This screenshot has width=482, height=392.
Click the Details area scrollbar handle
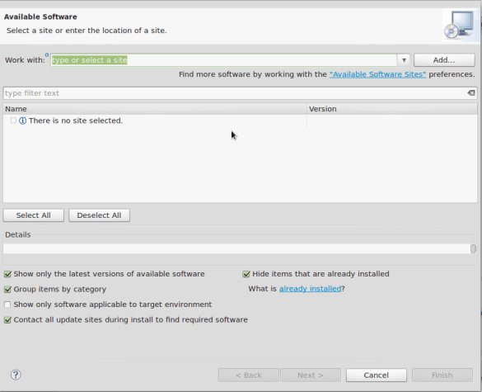point(474,248)
